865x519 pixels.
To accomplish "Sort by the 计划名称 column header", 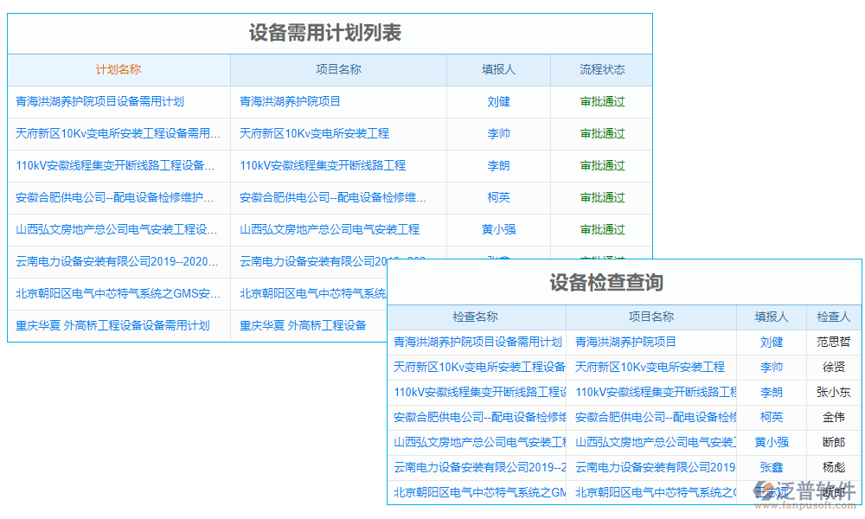I will [x=119, y=69].
